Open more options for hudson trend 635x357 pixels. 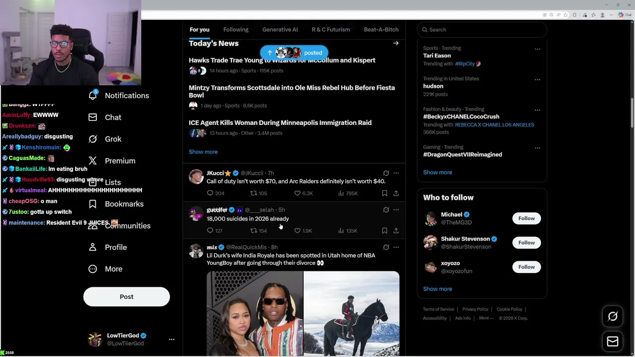point(537,79)
